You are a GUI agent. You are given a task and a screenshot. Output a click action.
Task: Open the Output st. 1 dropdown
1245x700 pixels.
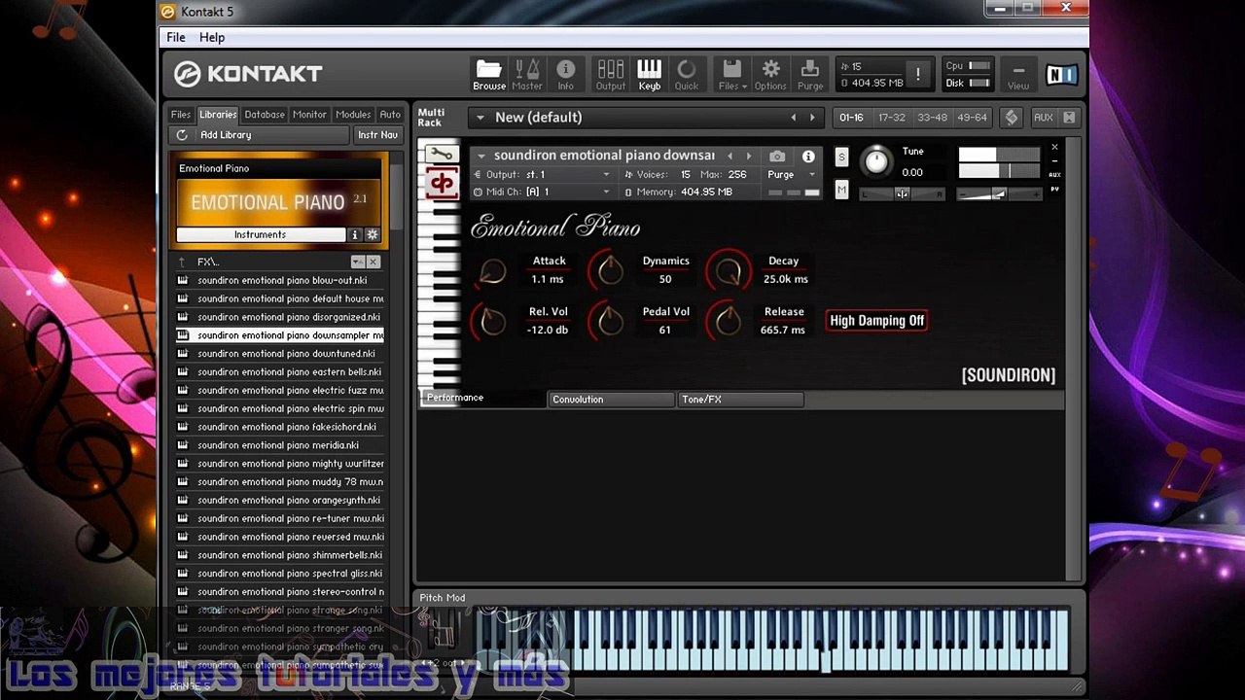click(606, 175)
